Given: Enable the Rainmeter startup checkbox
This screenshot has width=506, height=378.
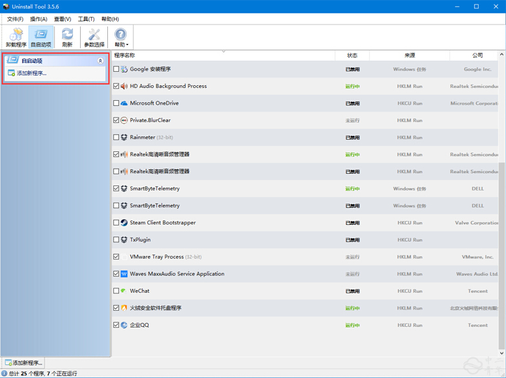Looking at the screenshot, I should click(x=116, y=138).
